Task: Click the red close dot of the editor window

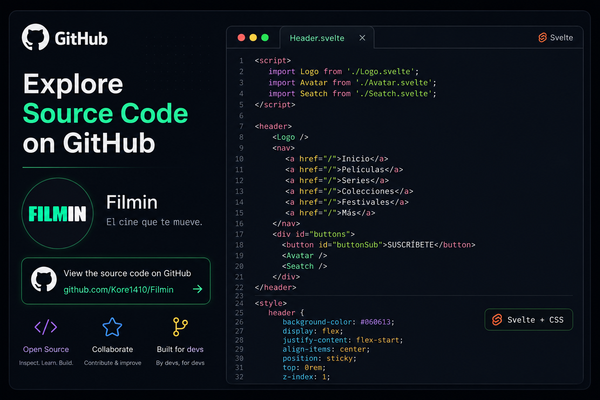Action: pos(241,37)
